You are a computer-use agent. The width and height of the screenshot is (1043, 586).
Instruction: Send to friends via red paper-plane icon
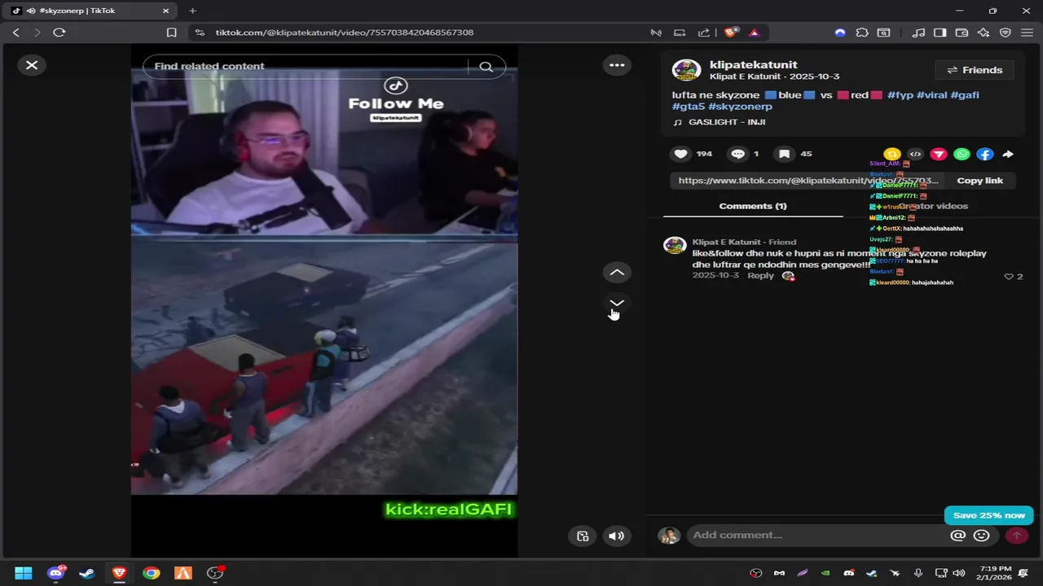pos(939,154)
